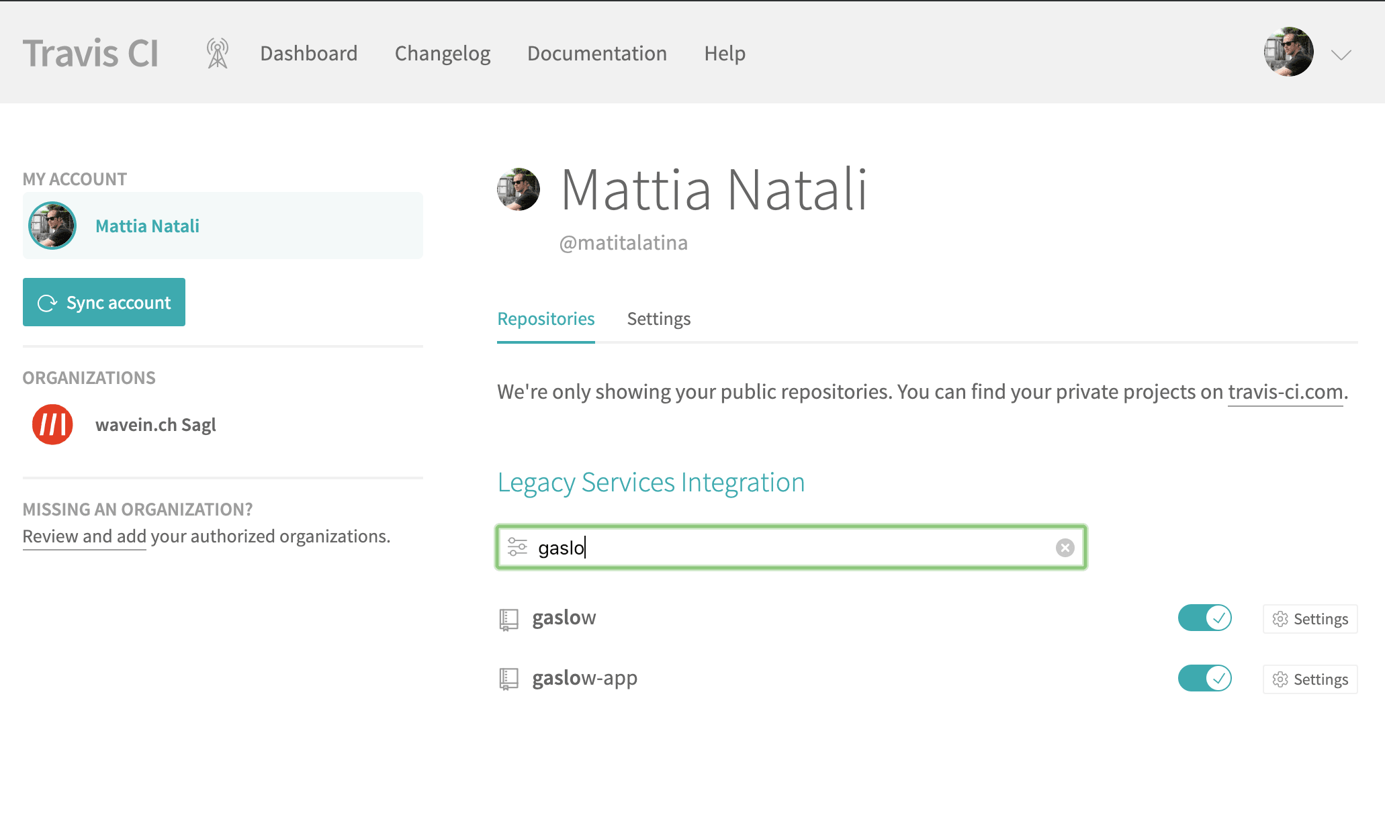Clear the filter text with the X icon
The image size is (1385, 819).
coord(1065,548)
